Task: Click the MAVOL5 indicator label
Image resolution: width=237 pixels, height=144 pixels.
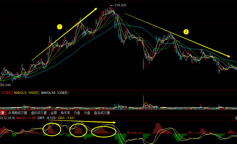Action: tap(27, 93)
